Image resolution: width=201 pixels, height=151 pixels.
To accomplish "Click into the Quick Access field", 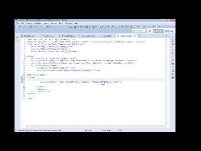I will tap(139, 31).
